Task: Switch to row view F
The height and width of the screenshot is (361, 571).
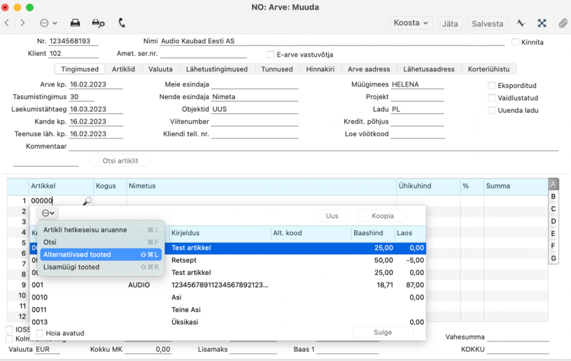Action: [x=553, y=246]
